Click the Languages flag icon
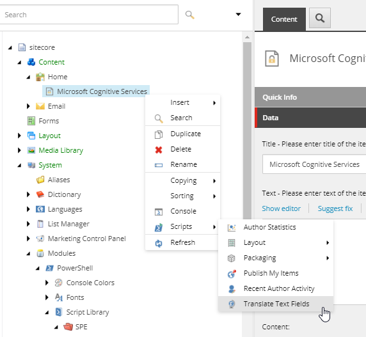The width and height of the screenshot is (366, 337). click(x=40, y=209)
